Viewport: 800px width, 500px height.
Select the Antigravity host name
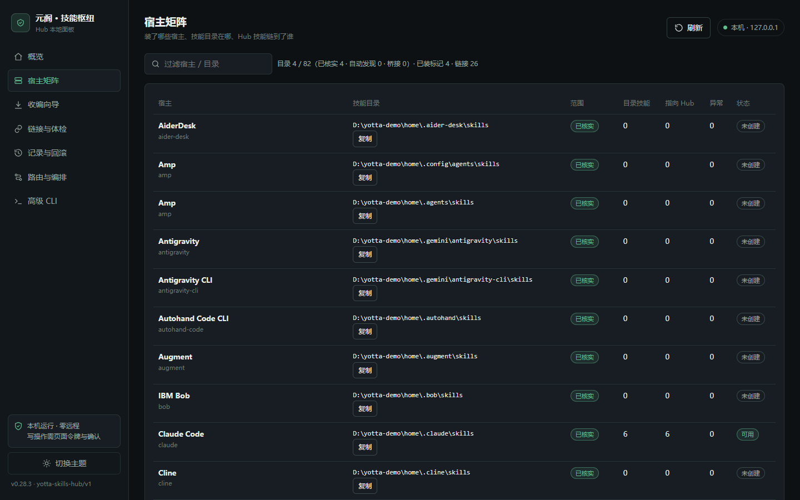coord(179,242)
